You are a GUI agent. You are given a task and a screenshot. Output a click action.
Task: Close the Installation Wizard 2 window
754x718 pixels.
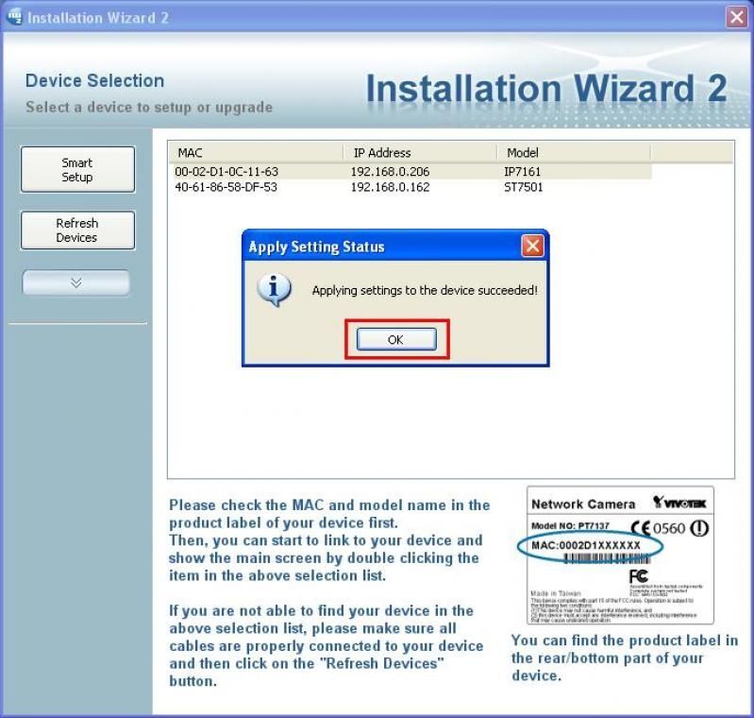(x=736, y=17)
